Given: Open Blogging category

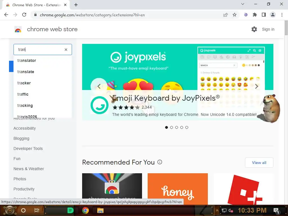Looking at the screenshot, I should (21, 138).
